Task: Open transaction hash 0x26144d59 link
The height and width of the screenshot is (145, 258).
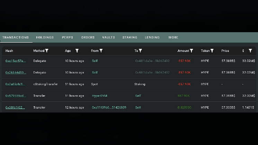Action: (16, 73)
